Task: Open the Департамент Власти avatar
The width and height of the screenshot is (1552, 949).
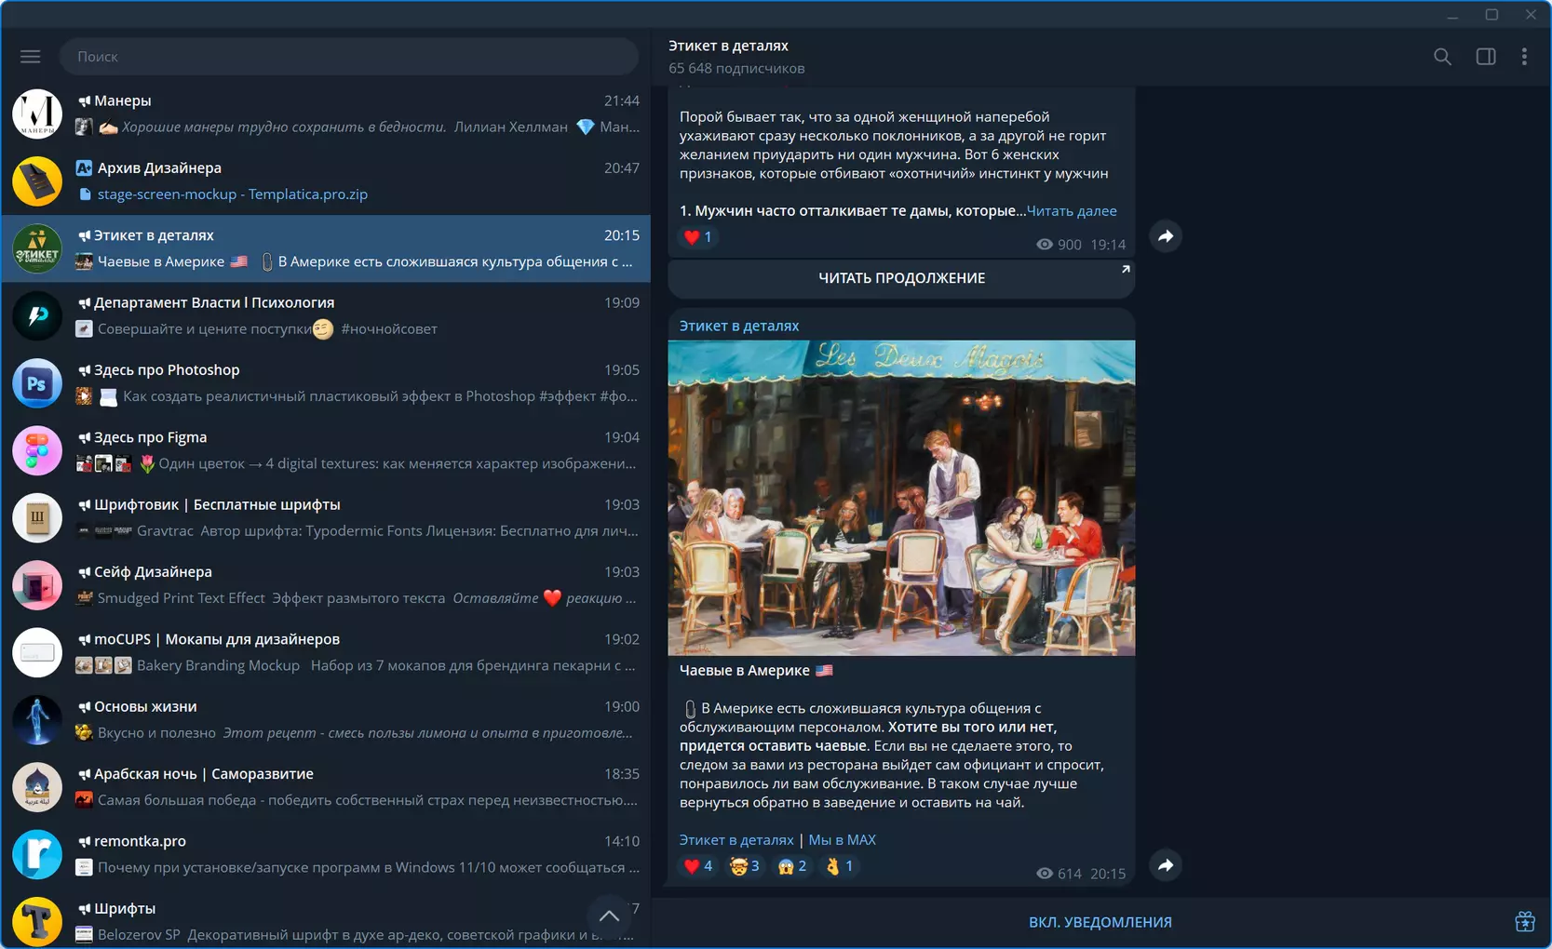Action: coord(37,315)
